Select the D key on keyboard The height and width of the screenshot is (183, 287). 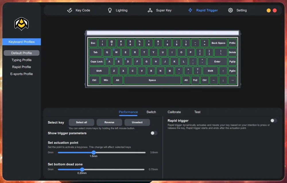(128, 62)
